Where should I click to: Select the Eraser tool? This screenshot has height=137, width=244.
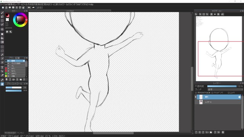coord(2,17)
